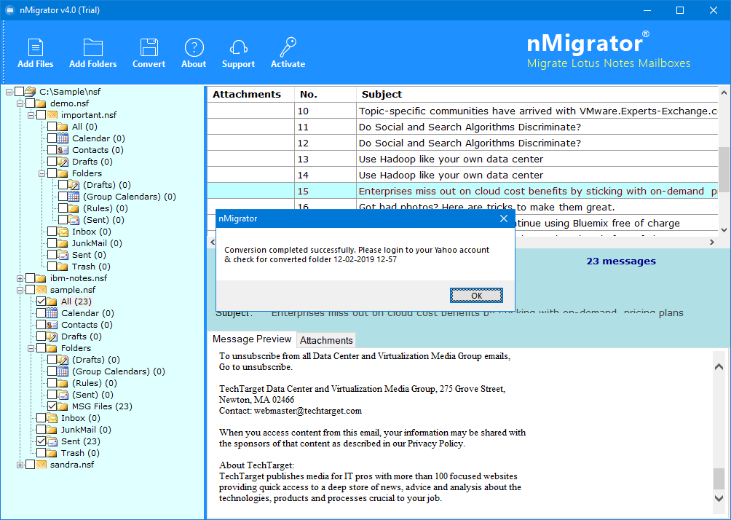This screenshot has height=520, width=731.
Task: Collapse the sample.nsf tree node
Action: pyautogui.click(x=20, y=290)
